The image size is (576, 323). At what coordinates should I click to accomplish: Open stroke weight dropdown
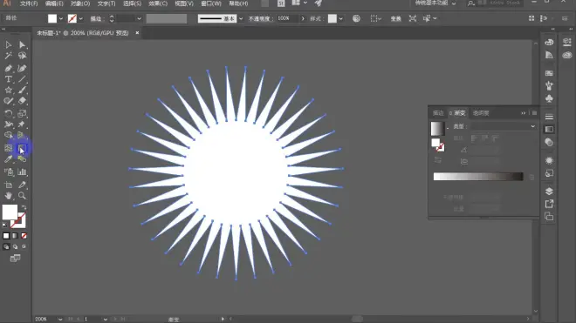pos(139,18)
